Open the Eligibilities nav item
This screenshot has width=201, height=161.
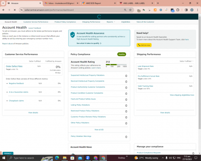coord(126,22)
